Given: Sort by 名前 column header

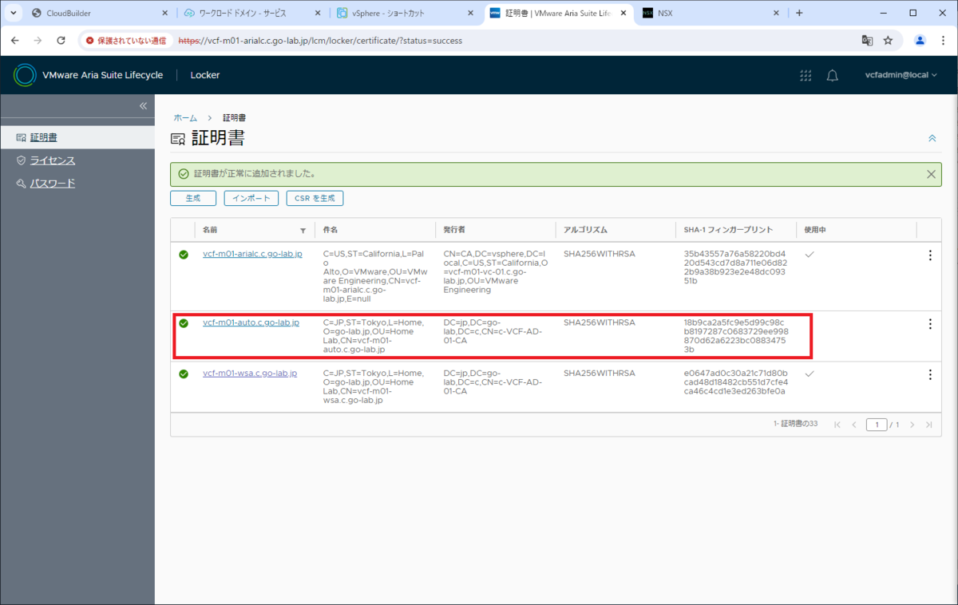Looking at the screenshot, I should [210, 230].
